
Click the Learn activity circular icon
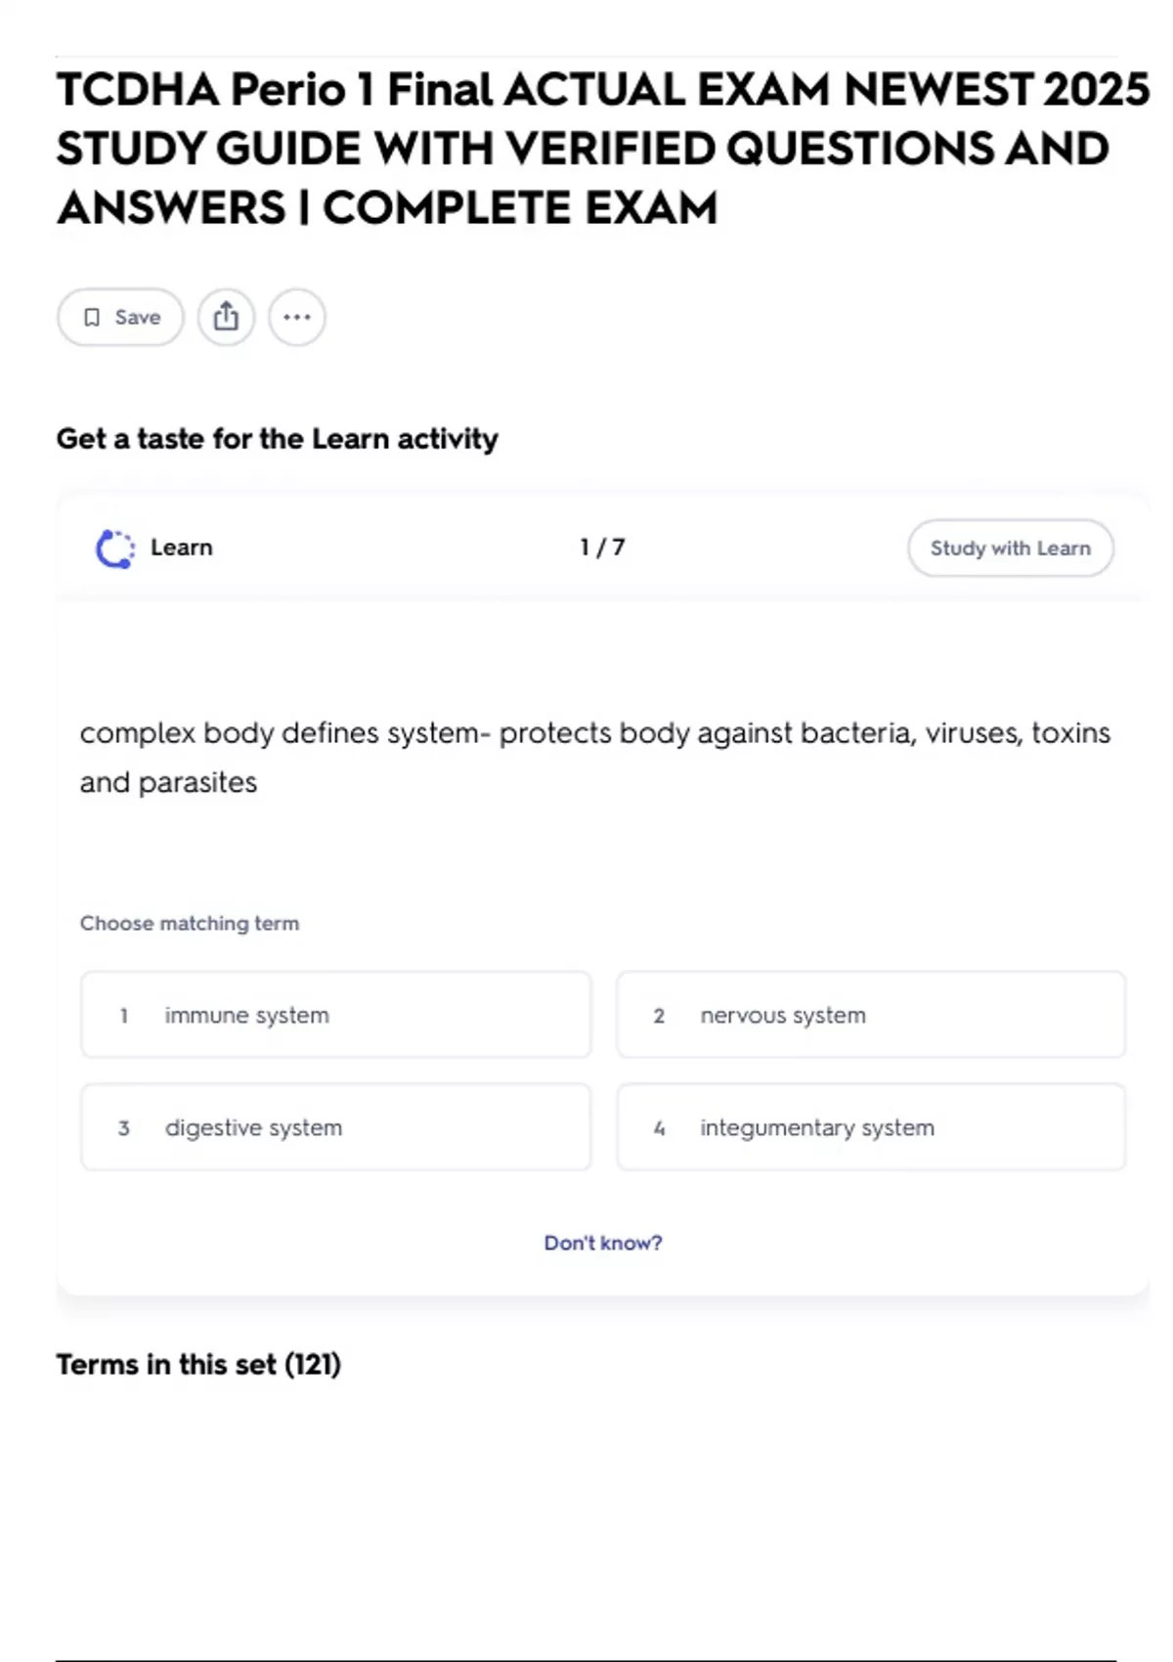(x=114, y=548)
